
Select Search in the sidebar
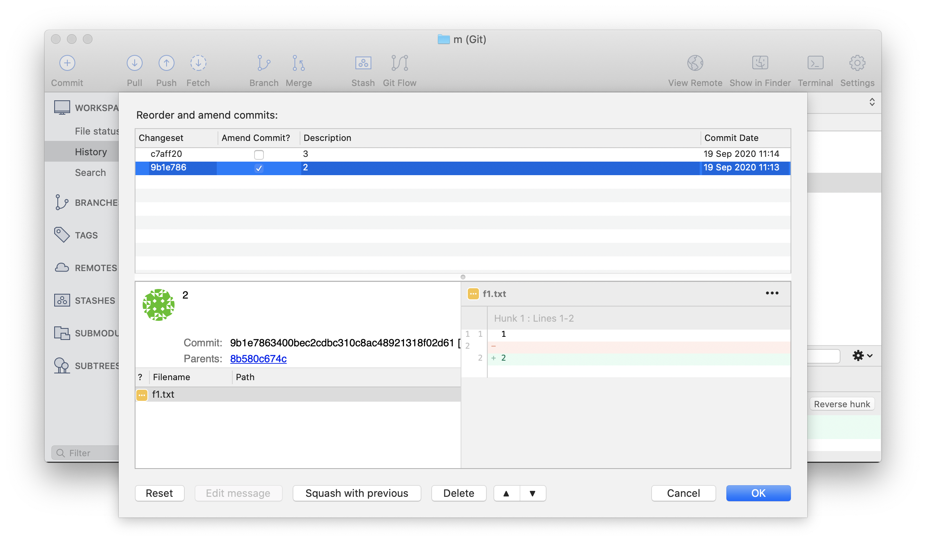click(x=90, y=172)
